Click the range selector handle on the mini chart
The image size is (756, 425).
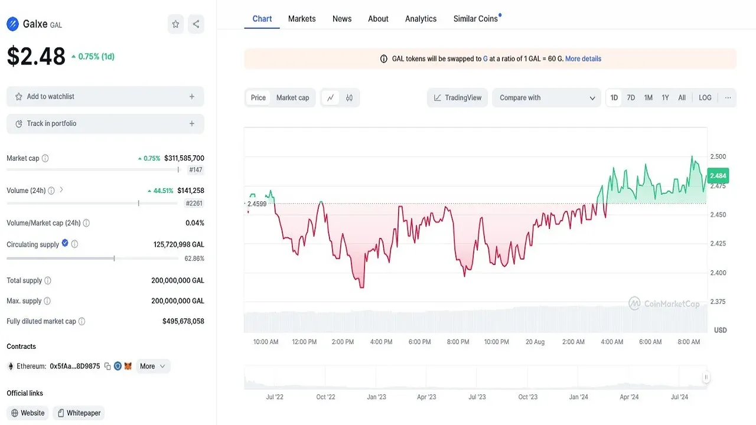[705, 377]
